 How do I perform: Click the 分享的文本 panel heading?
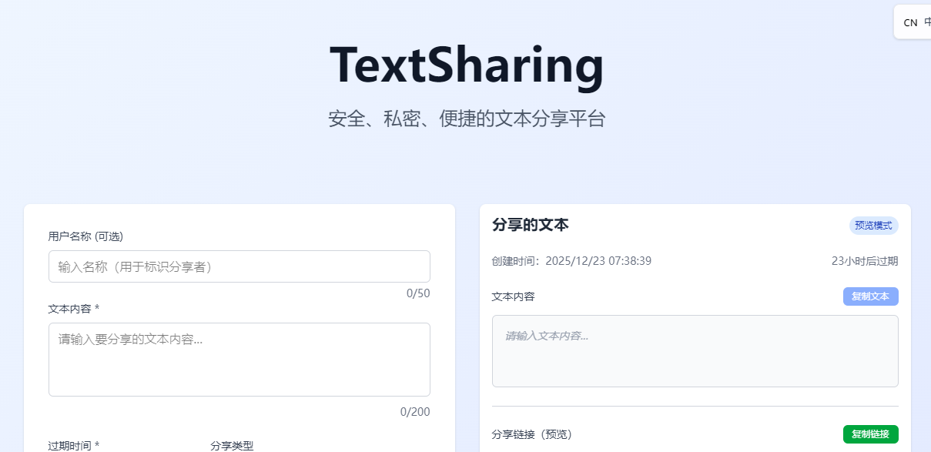(x=530, y=225)
